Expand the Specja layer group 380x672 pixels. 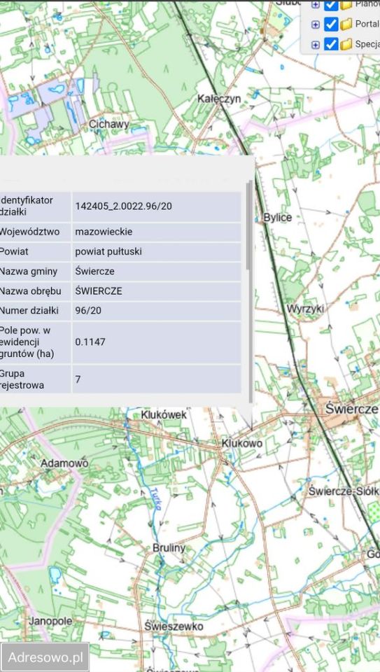pyautogui.click(x=316, y=45)
